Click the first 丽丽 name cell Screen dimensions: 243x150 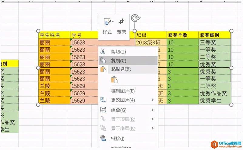tap(54, 42)
